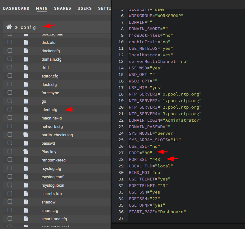Viewport: 245px width, 229px height.
Task: Click the key file icon beside Plus.key
Action: tap(26, 152)
